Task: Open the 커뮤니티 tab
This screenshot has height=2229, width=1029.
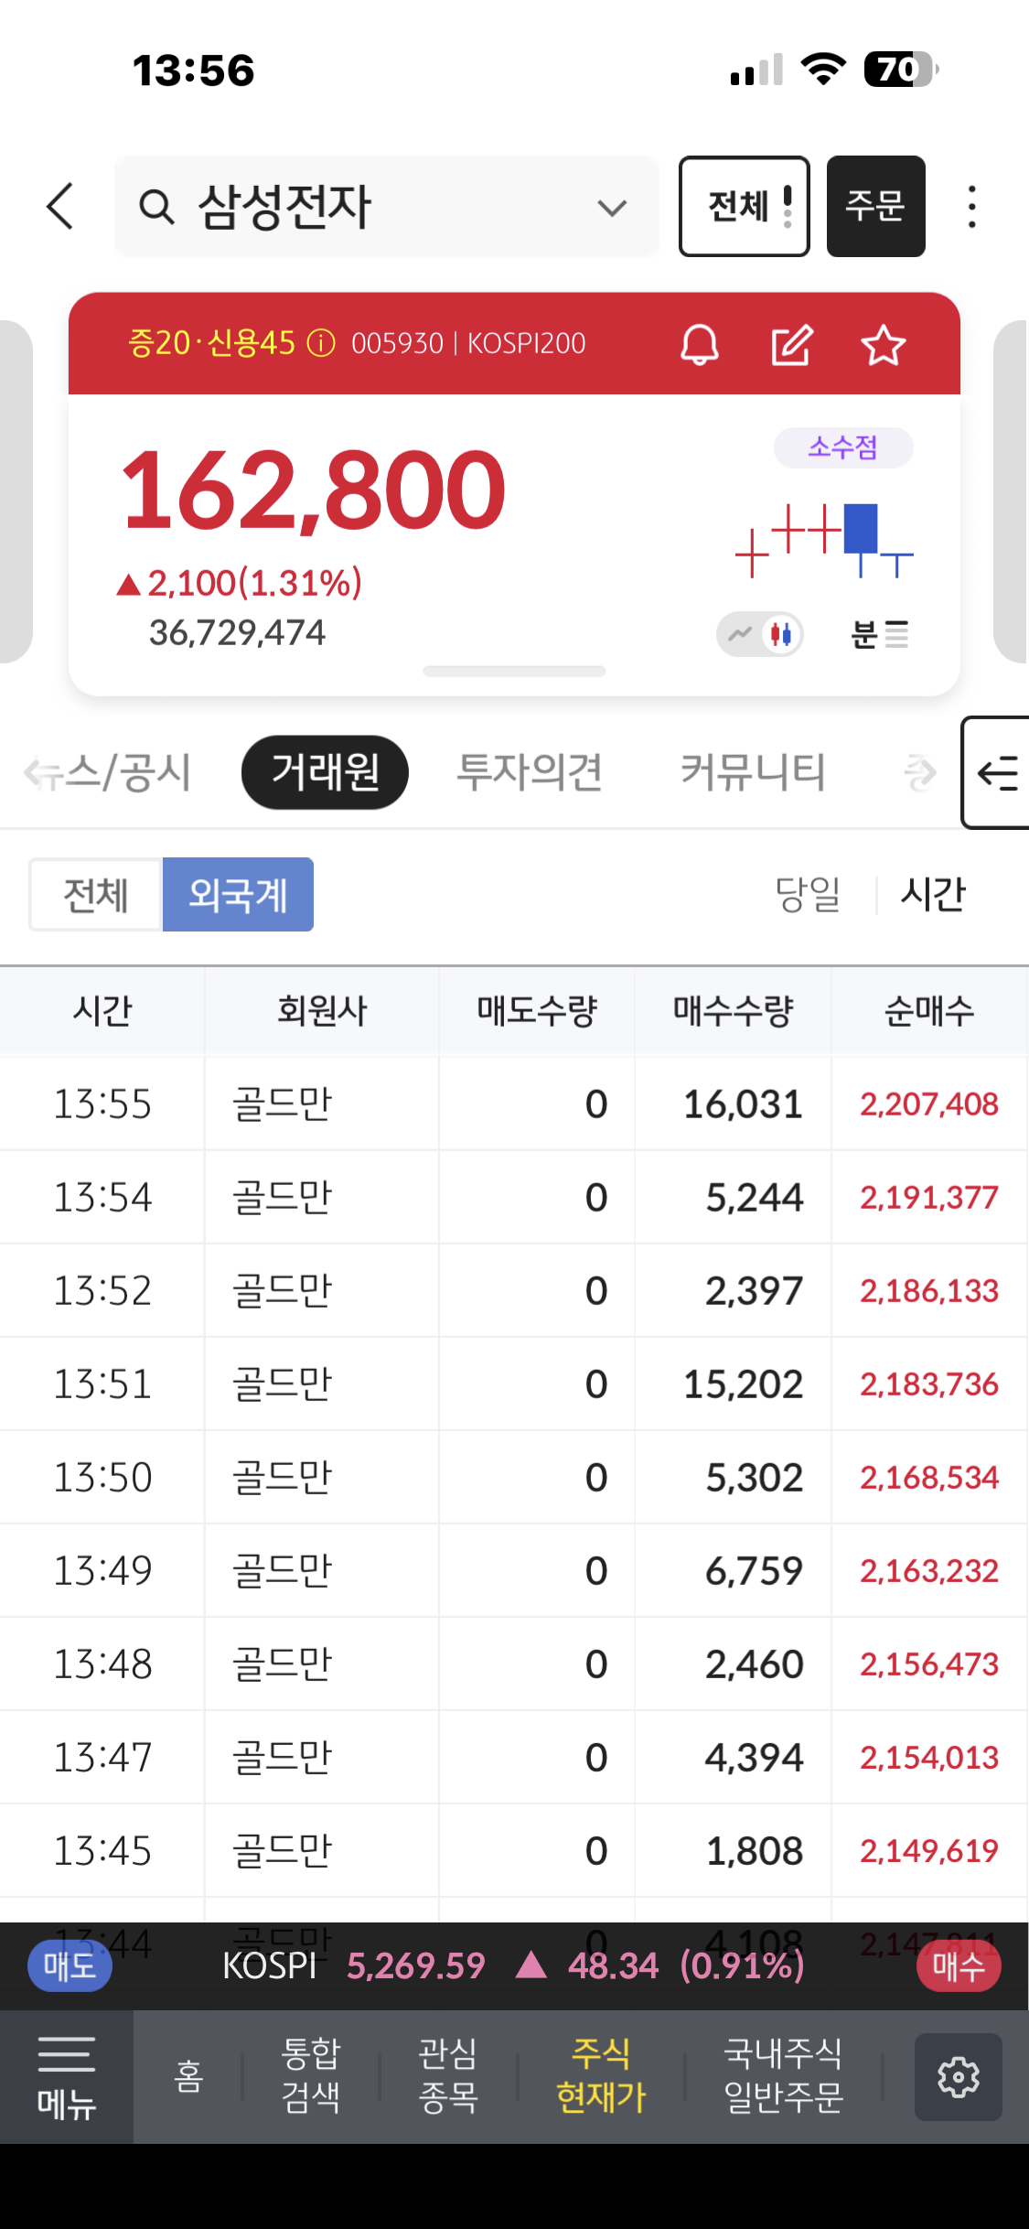Action: tap(752, 772)
